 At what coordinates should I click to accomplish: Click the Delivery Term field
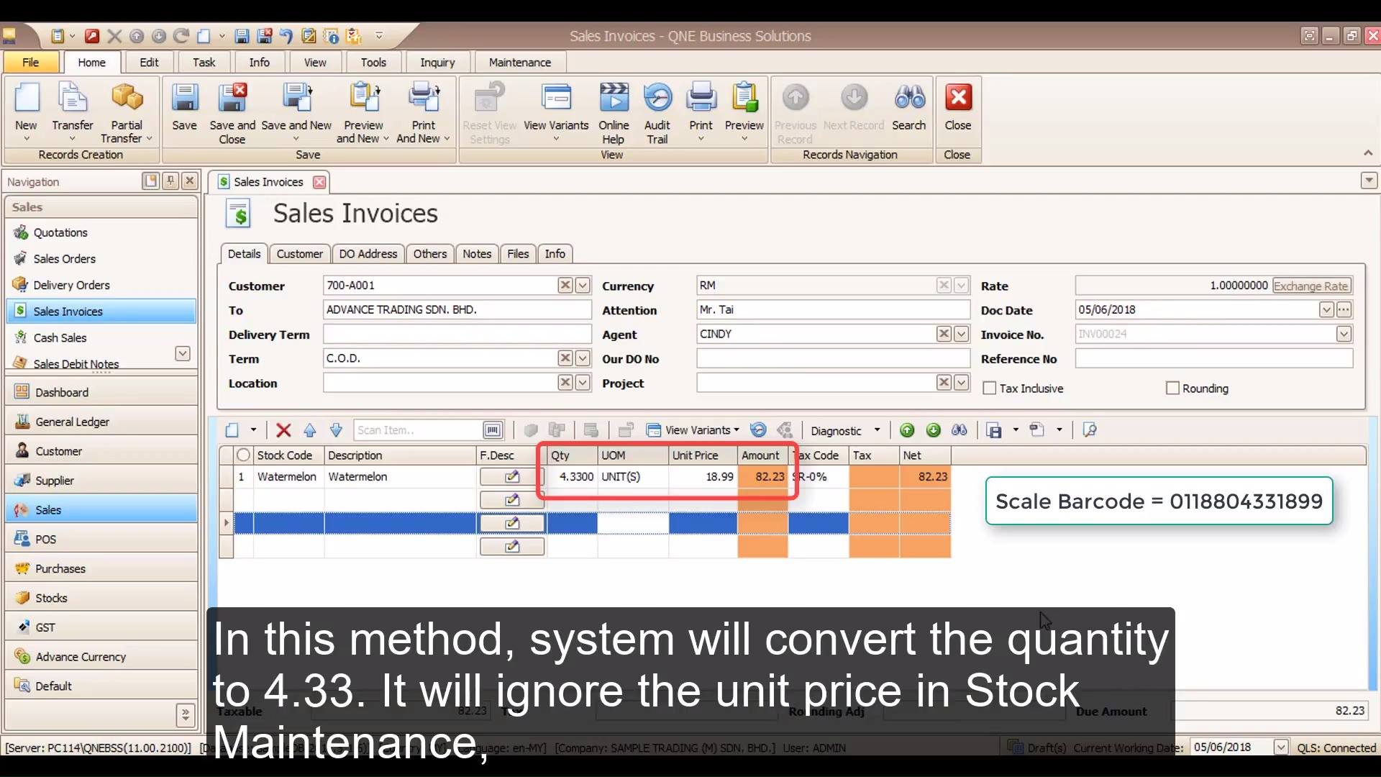coord(457,334)
